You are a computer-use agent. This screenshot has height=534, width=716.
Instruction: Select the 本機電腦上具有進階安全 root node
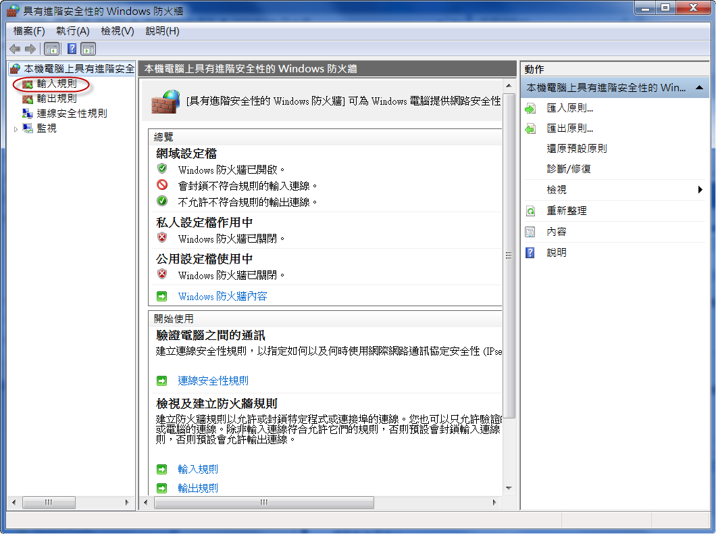(79, 68)
